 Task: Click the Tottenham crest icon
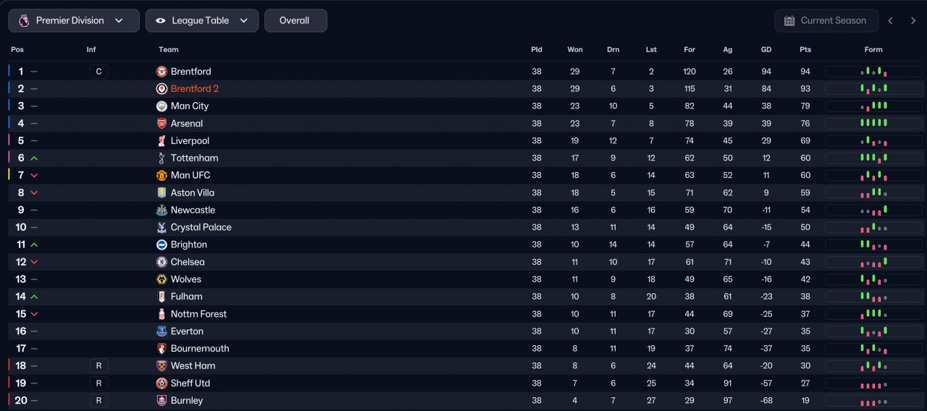point(162,158)
